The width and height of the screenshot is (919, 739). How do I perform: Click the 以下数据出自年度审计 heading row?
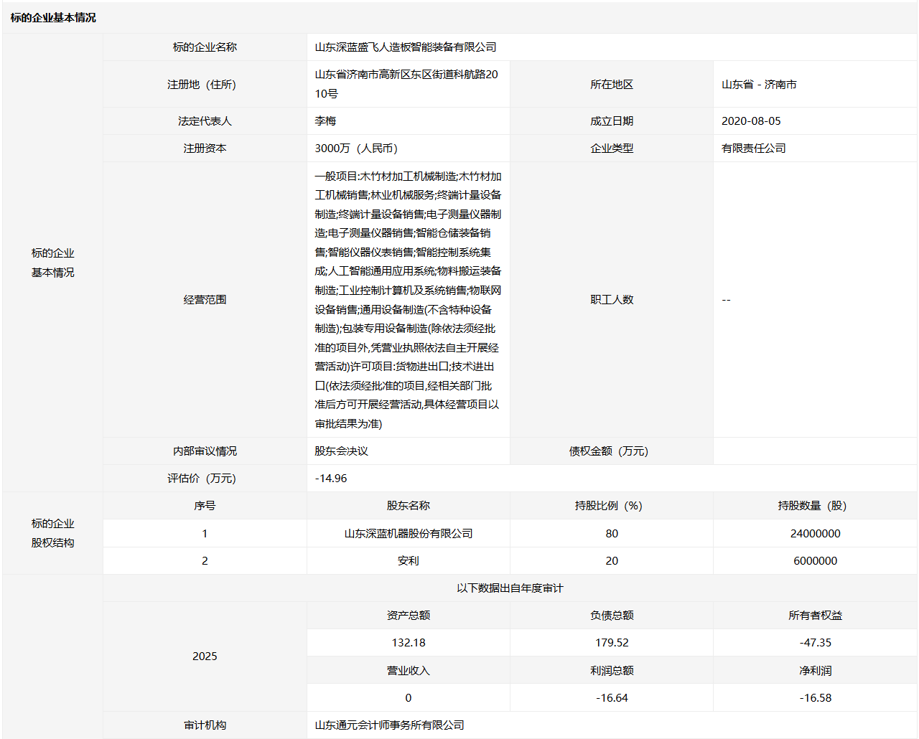510,588
